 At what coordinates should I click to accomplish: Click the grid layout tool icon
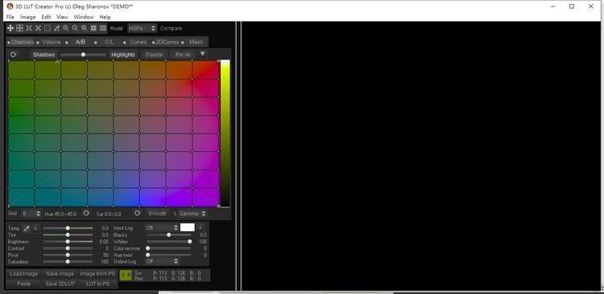tap(19, 28)
